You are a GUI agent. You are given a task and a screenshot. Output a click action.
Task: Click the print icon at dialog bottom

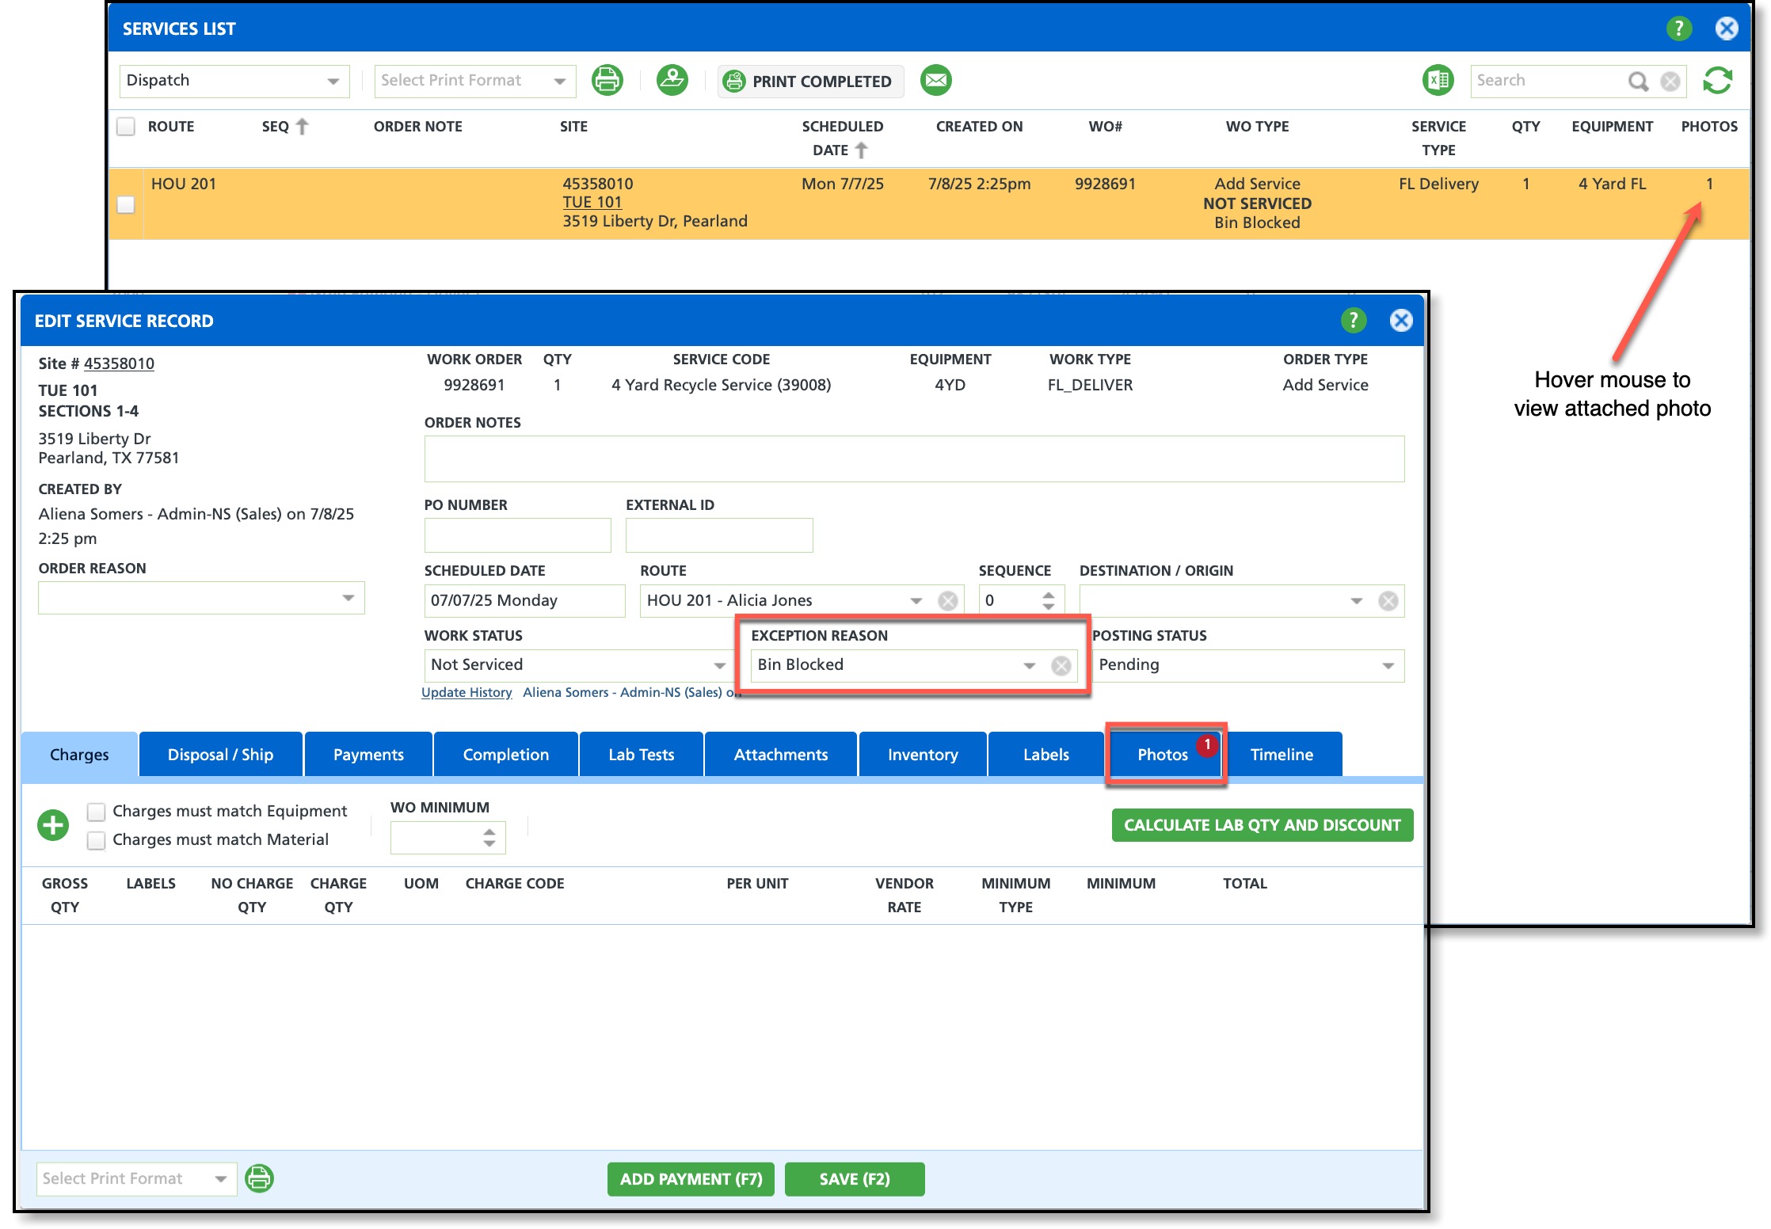259,1178
